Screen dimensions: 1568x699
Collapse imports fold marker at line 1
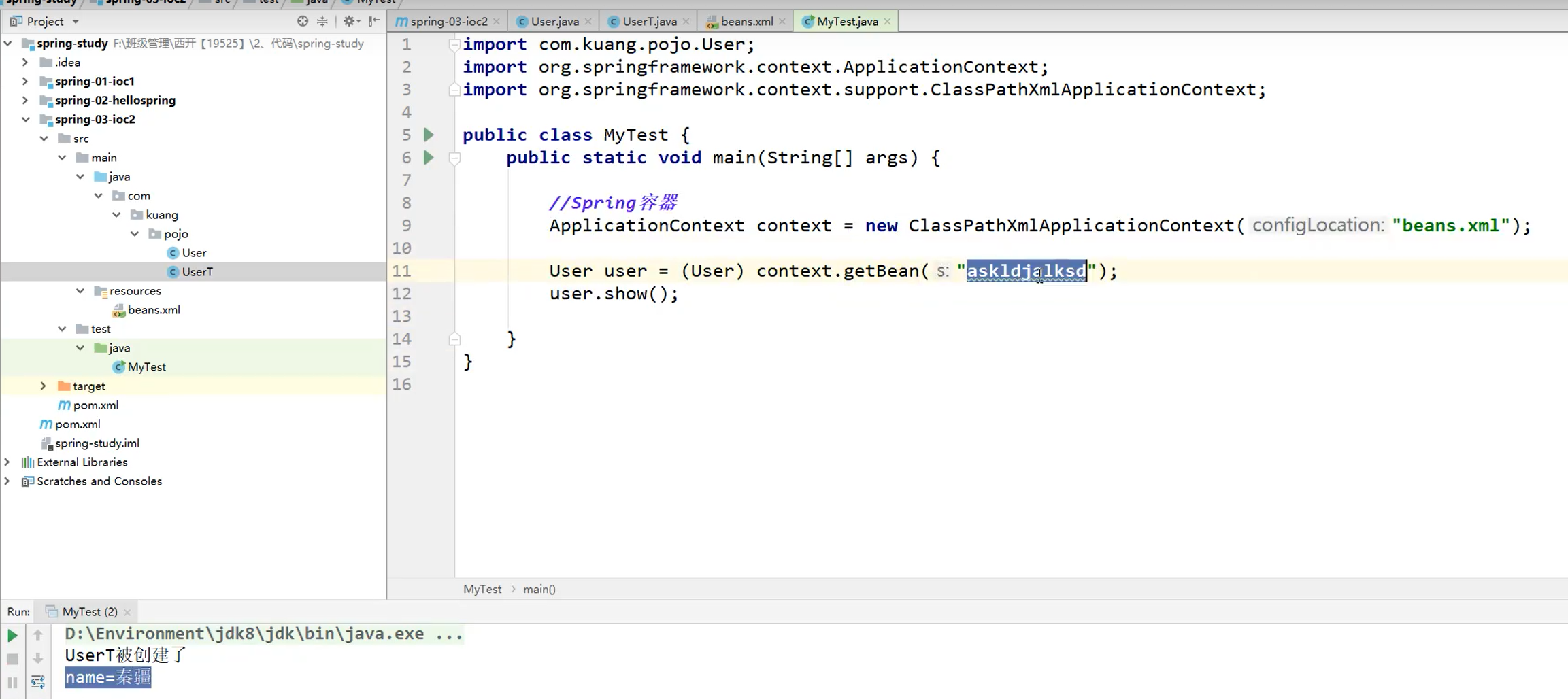coord(454,45)
